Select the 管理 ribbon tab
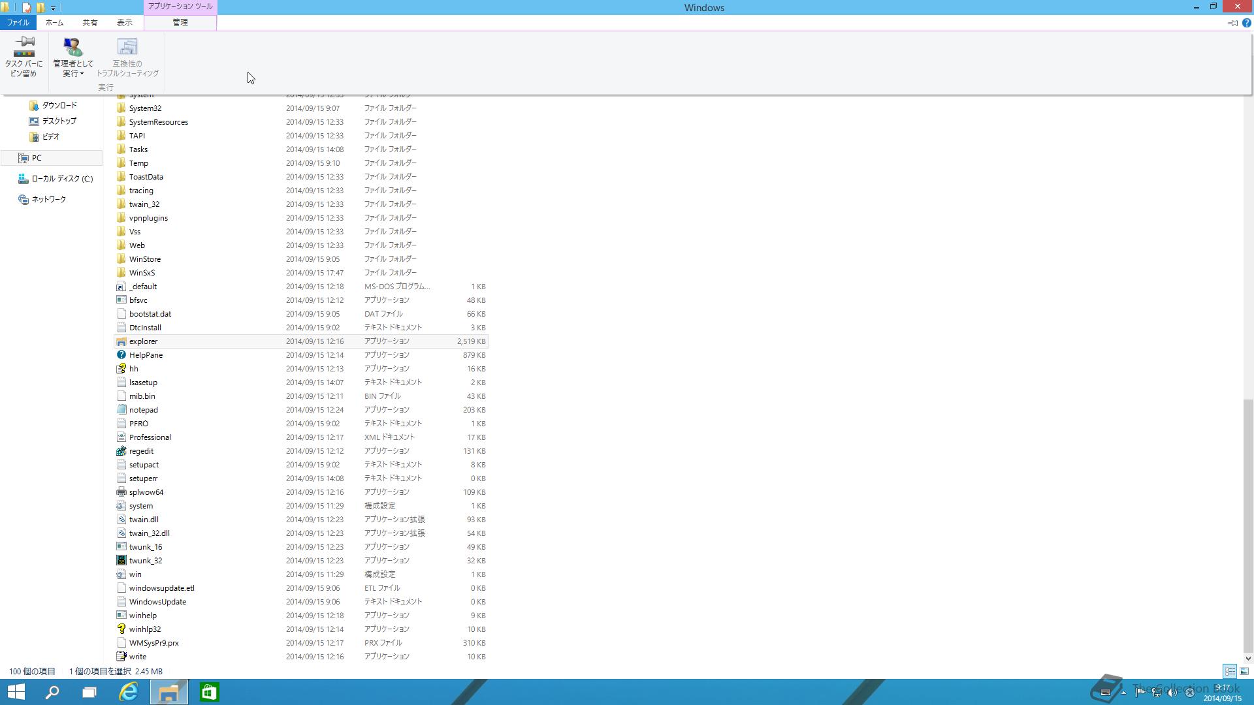 coord(180,22)
